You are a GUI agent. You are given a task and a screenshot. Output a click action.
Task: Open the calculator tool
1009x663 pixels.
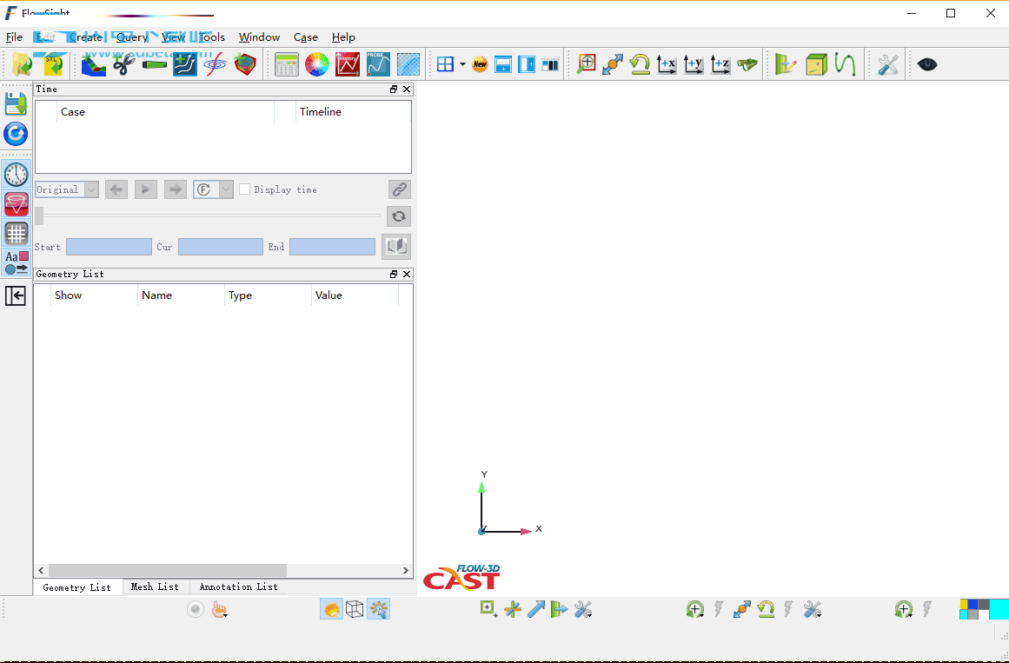pyautogui.click(x=286, y=64)
